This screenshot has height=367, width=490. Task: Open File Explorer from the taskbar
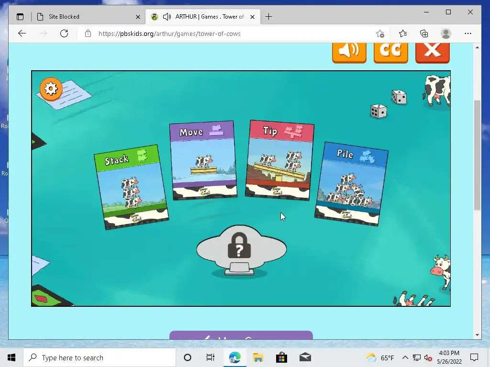258,357
